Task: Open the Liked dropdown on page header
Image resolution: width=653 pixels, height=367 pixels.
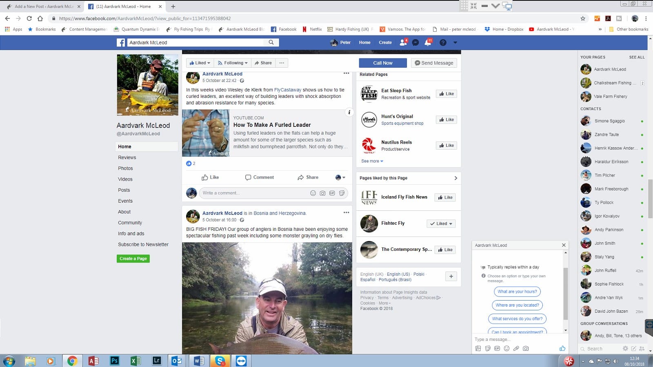Action: 200,63
